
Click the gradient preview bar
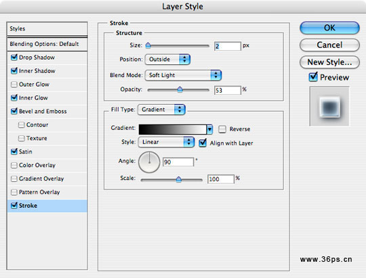173,129
